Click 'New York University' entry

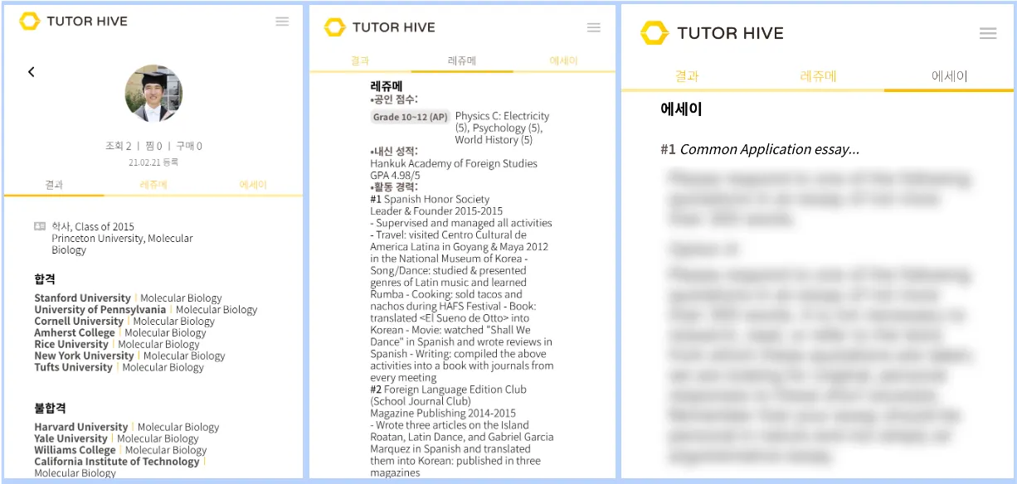pos(84,356)
